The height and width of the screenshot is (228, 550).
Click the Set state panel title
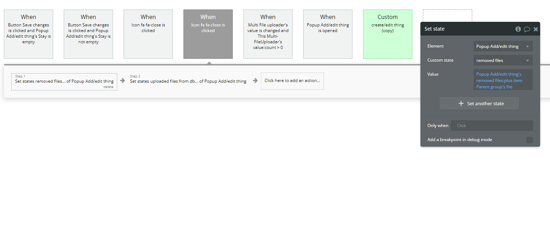(435, 29)
